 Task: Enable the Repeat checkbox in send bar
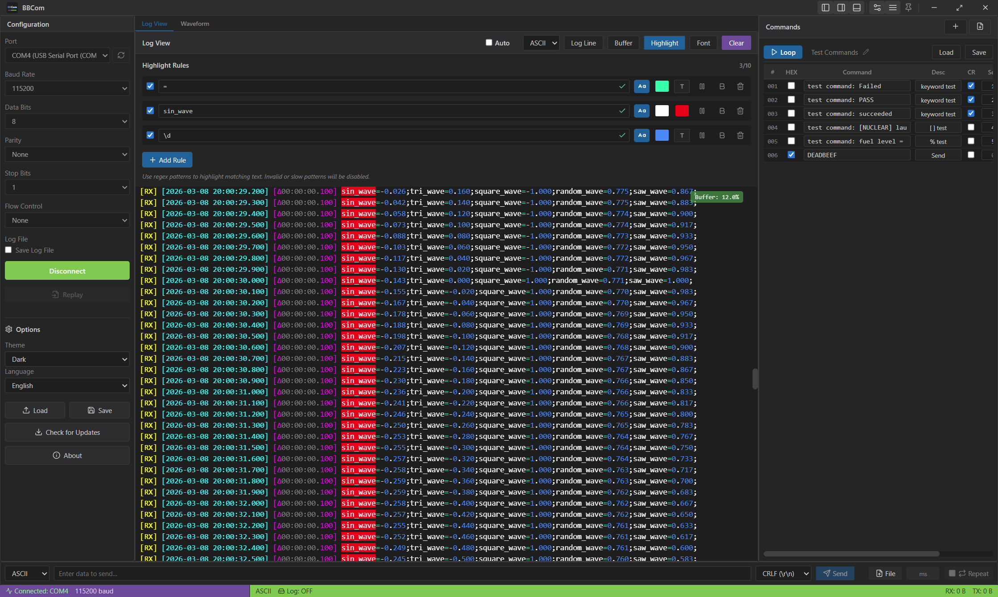click(952, 573)
